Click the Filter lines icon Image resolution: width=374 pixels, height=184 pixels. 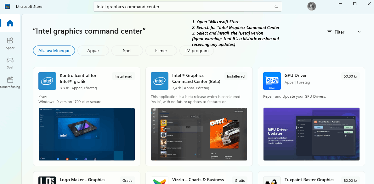click(x=330, y=32)
